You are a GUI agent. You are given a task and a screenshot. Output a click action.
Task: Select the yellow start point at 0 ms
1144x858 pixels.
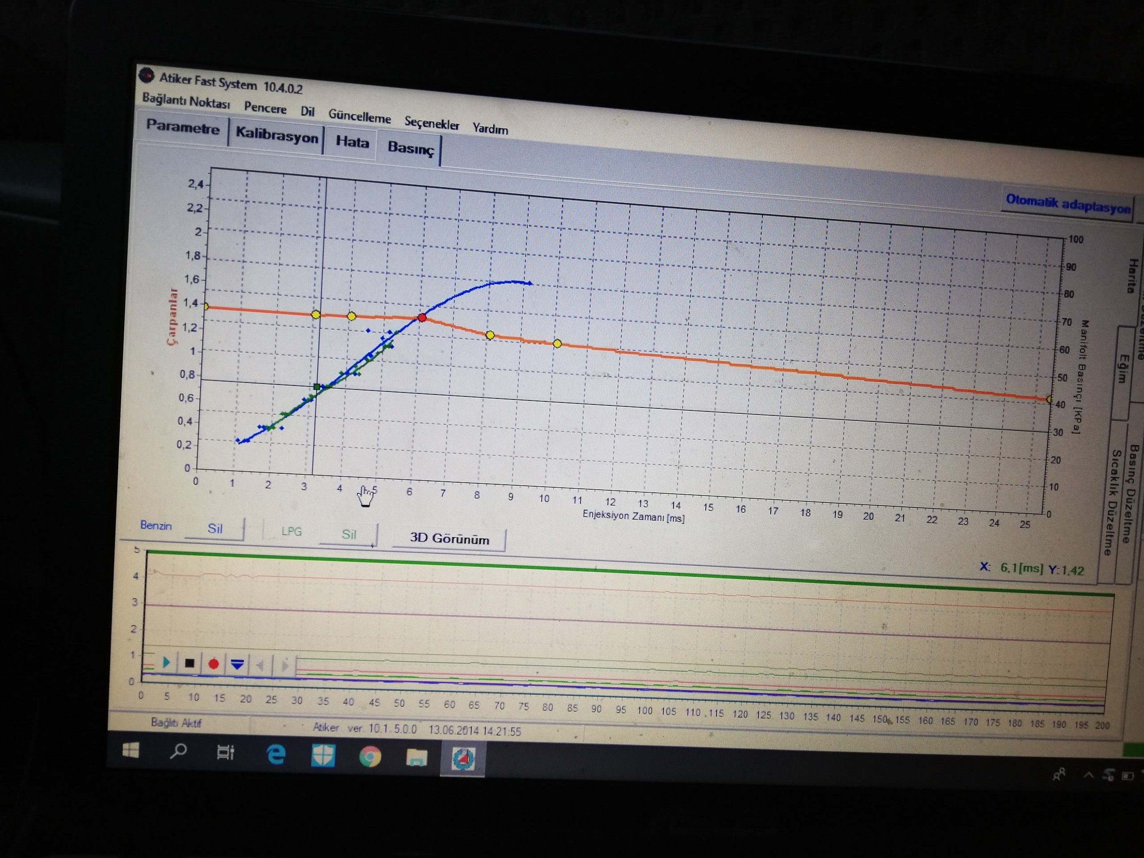tap(206, 307)
